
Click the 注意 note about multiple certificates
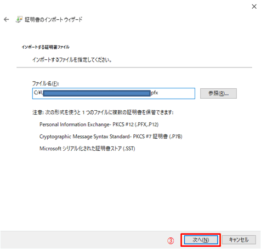[103, 112]
